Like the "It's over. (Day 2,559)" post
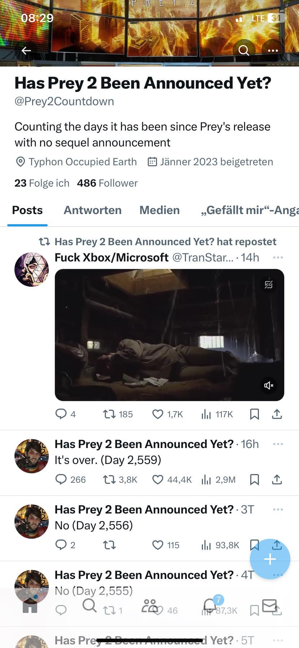 pyautogui.click(x=158, y=479)
